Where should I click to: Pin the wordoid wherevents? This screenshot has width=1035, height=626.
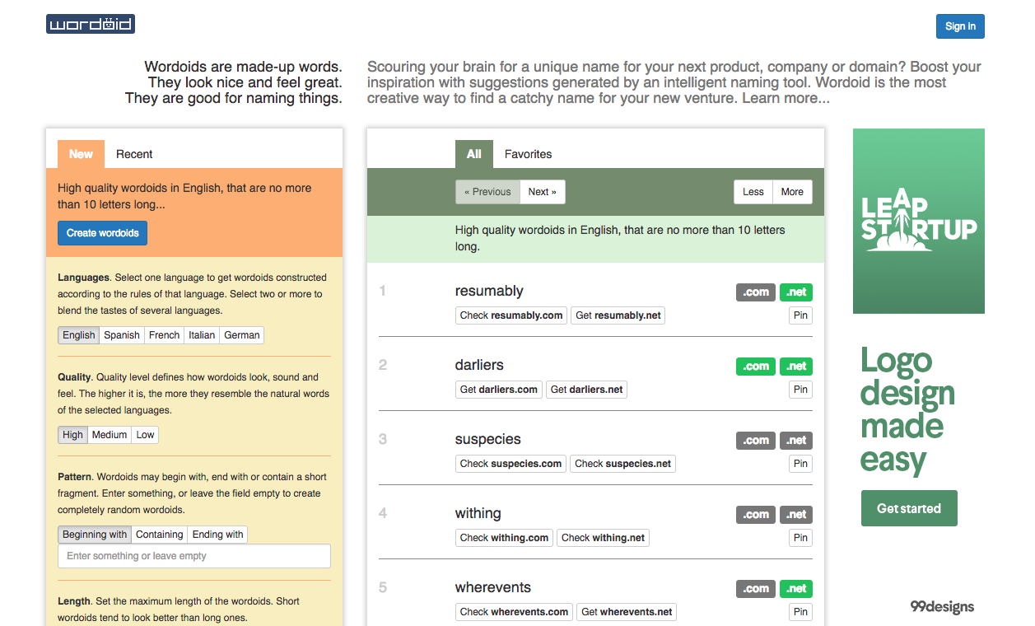[800, 612]
